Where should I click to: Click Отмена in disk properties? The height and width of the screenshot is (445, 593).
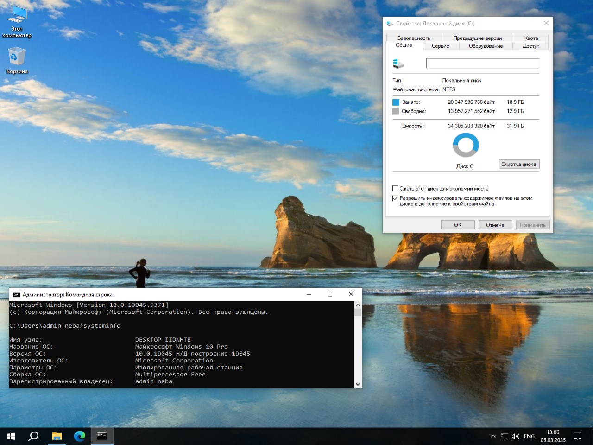click(x=495, y=225)
